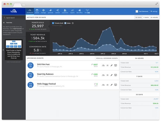Open the Field Guide broadcast thumbnail
Viewport: 161px width, 122px height.
point(14,44)
